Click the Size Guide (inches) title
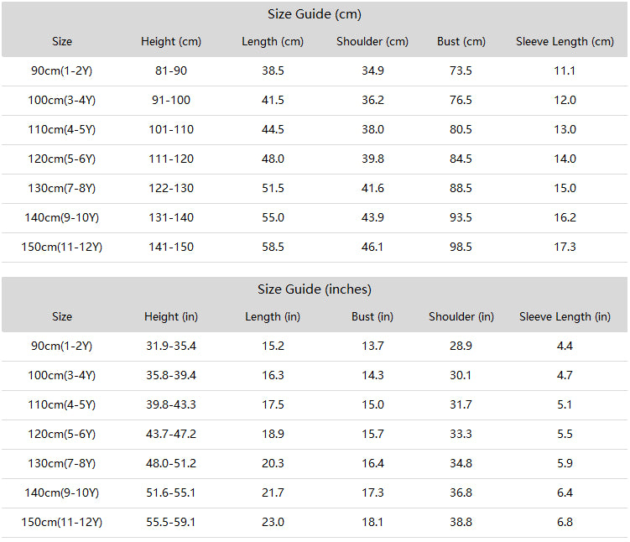This screenshot has height=542, width=630. [x=315, y=289]
